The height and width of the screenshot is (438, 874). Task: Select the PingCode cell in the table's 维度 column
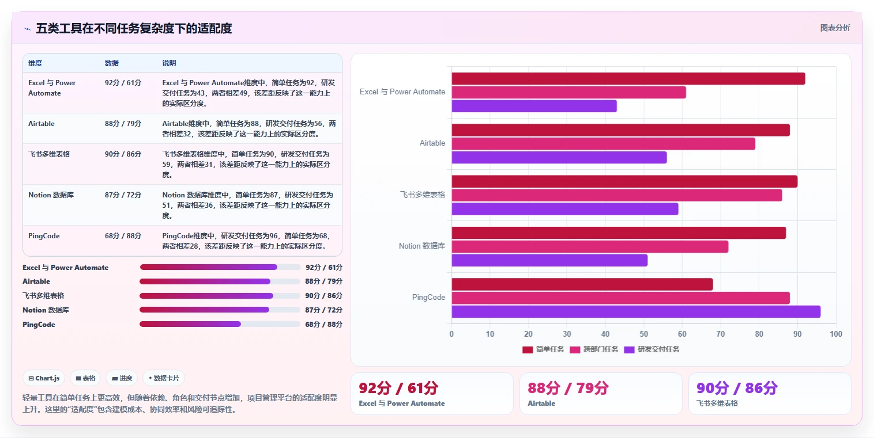[61, 241]
